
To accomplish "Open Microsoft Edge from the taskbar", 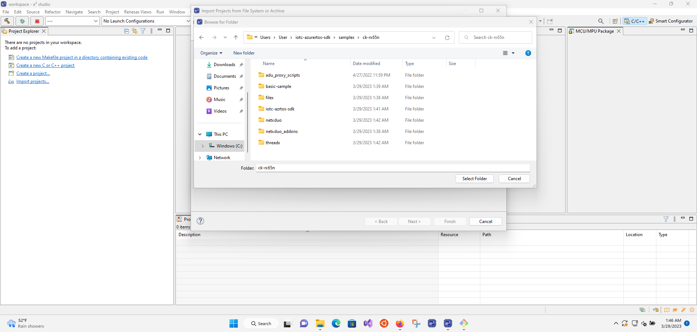I will (x=336, y=323).
